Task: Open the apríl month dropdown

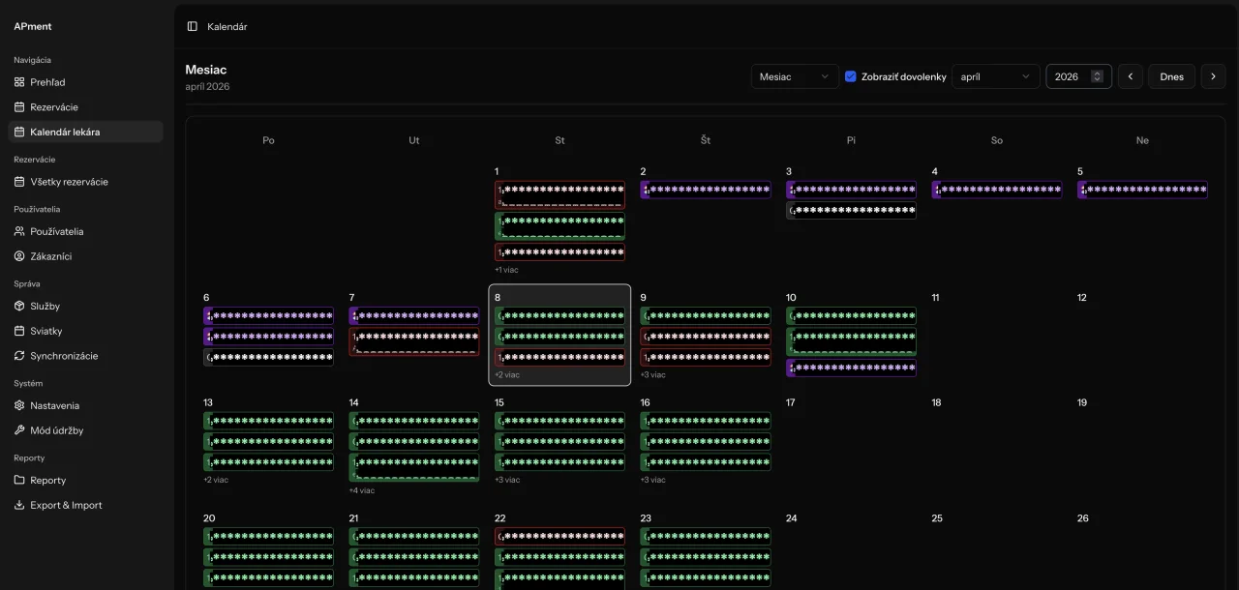Action: pos(995,76)
